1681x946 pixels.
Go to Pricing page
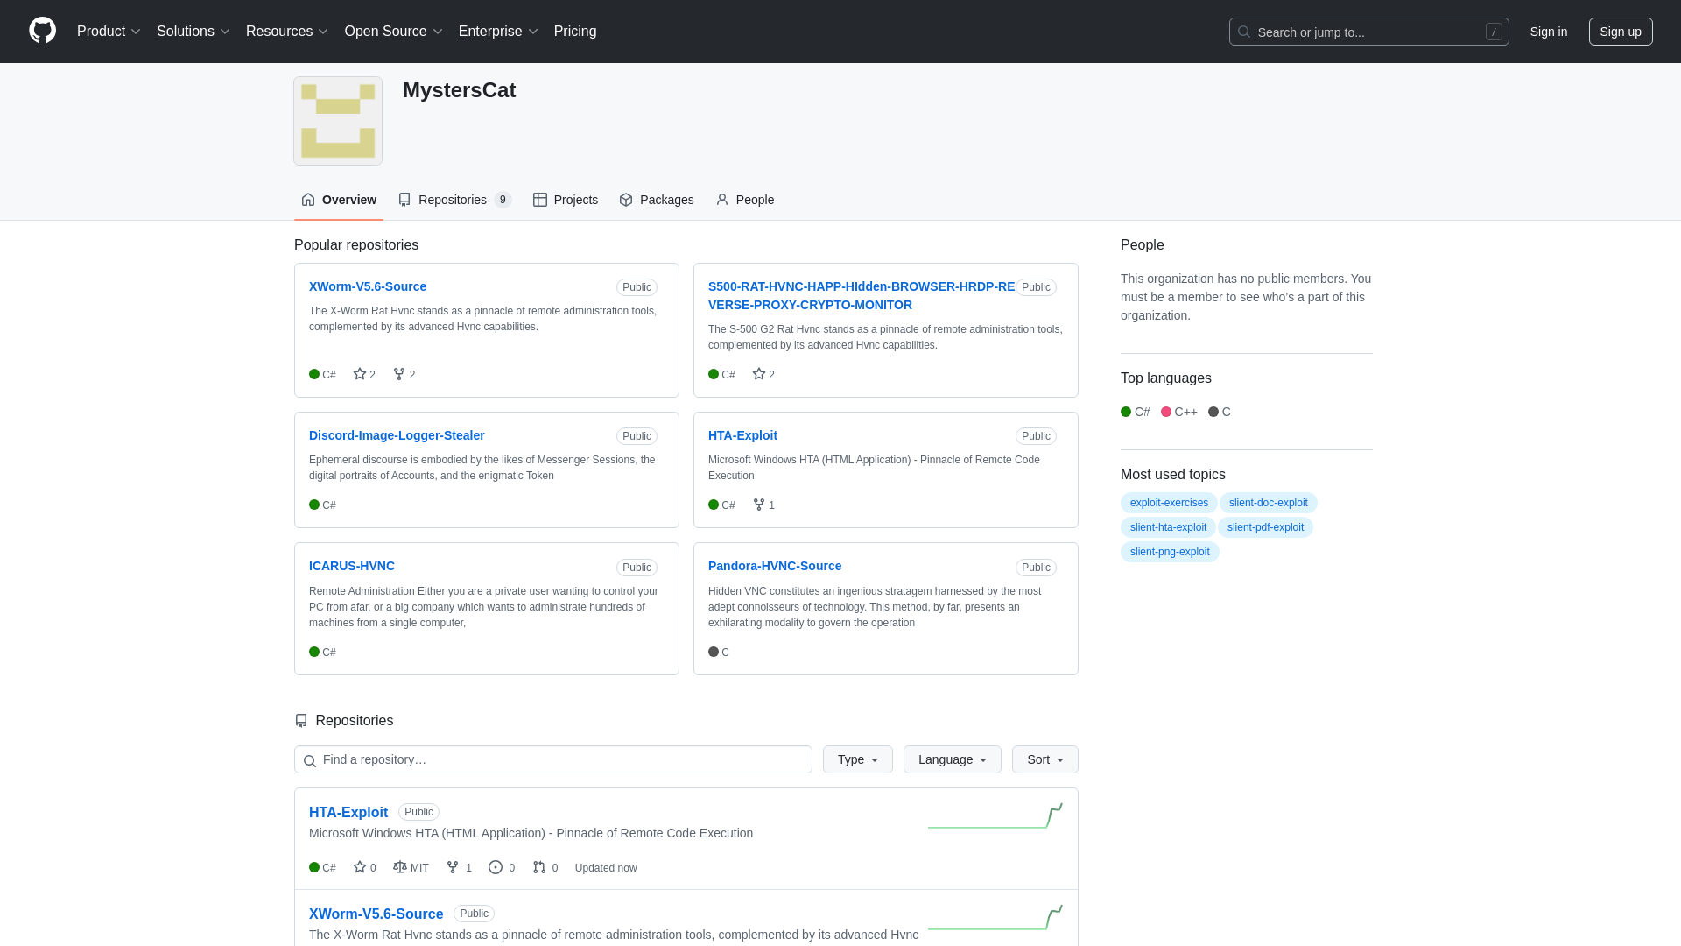point(575,32)
